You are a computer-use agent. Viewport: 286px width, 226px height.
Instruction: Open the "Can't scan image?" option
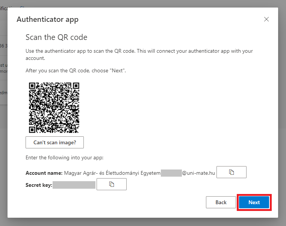click(x=54, y=142)
